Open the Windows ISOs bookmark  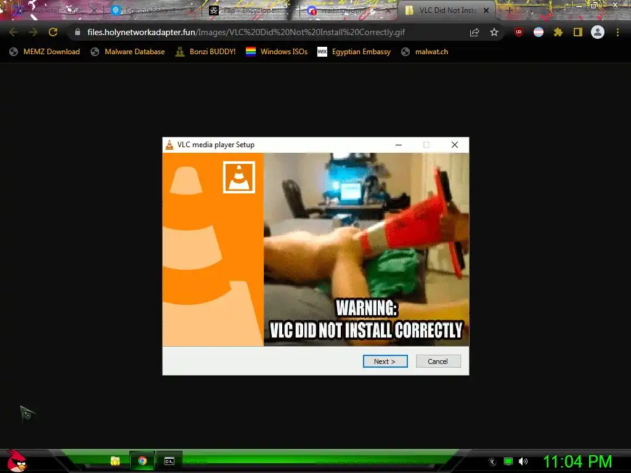click(277, 52)
